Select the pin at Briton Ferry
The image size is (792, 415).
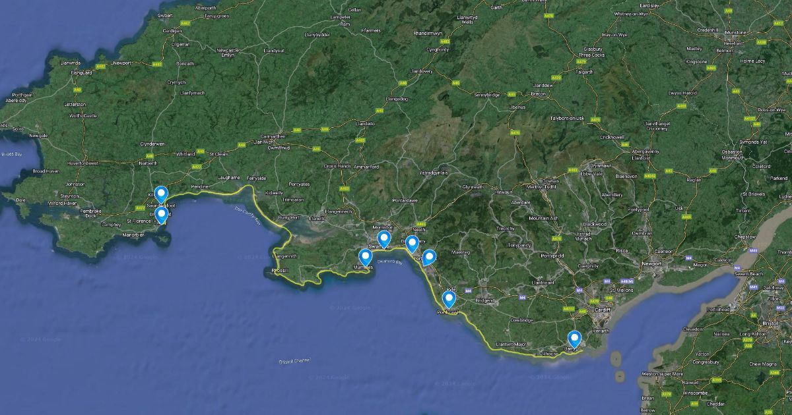click(x=412, y=243)
